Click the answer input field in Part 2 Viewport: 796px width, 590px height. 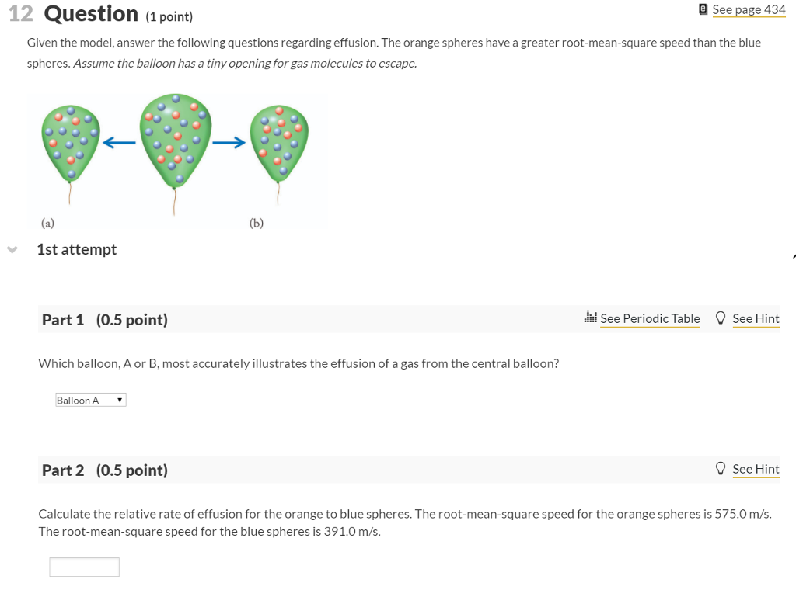tap(84, 566)
